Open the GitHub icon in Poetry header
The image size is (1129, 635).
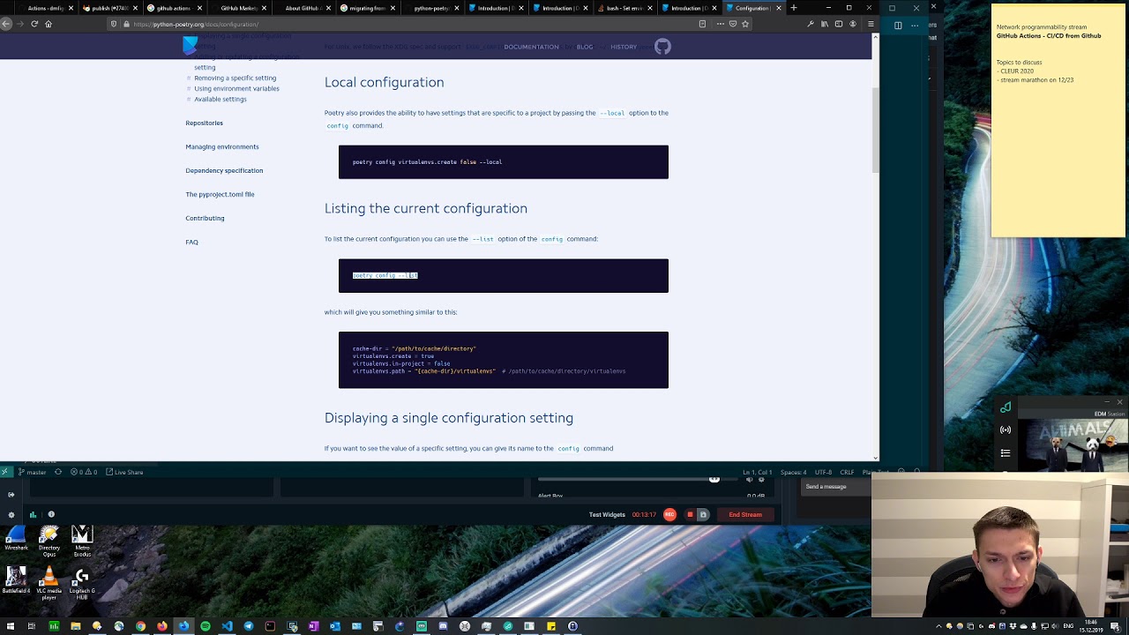pyautogui.click(x=662, y=47)
